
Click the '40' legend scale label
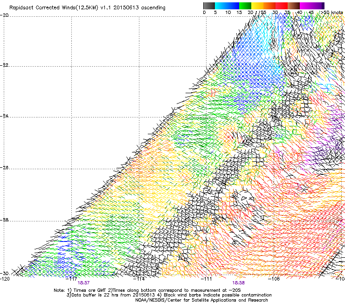(299, 13)
